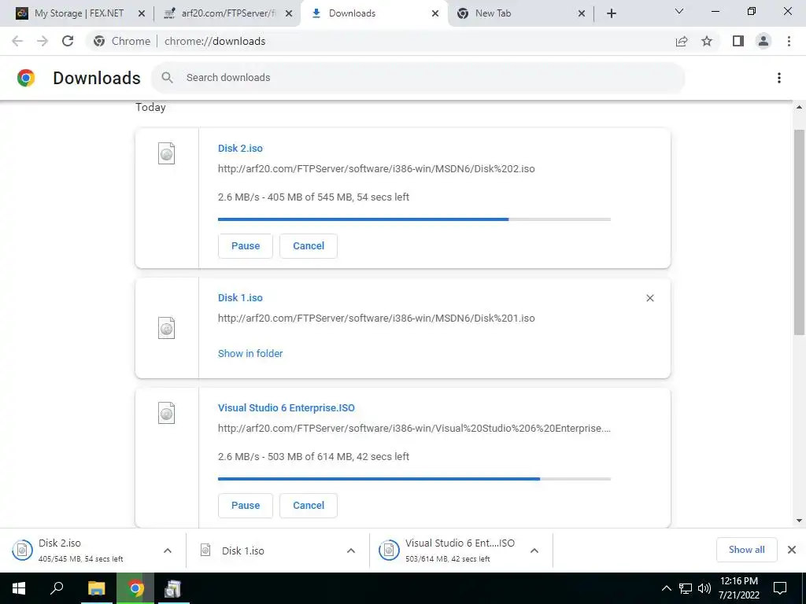
Task: Click Disk 1.iso item in download shelf
Action: coord(278,551)
